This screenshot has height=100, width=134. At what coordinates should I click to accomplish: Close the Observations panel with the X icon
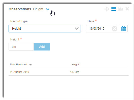(127, 9)
